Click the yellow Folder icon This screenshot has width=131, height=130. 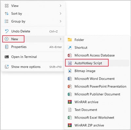70,40
